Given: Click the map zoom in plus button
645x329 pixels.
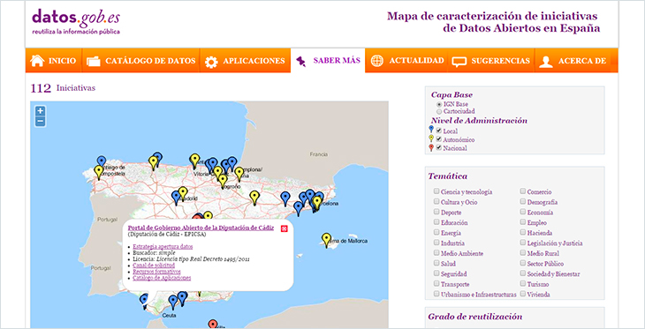Looking at the screenshot, I should click(x=40, y=111).
